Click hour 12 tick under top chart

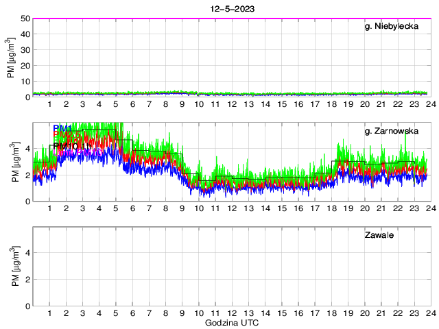(232, 103)
